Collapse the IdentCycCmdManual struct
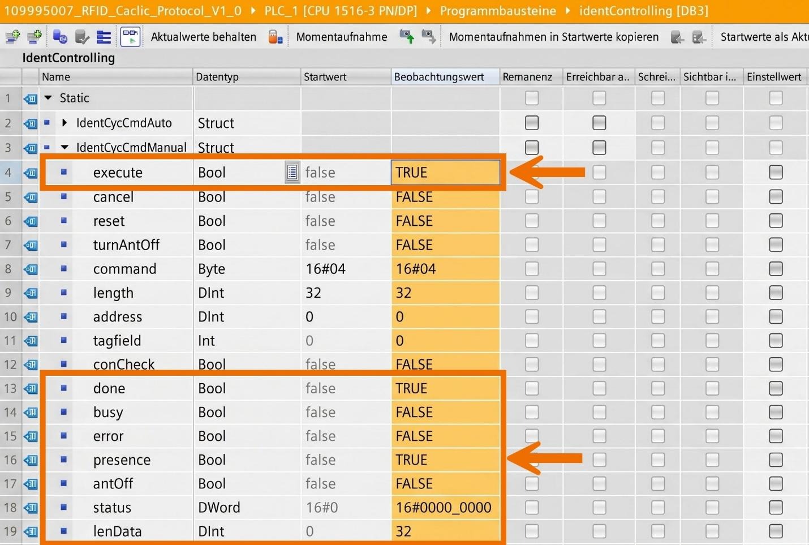Screen dimensions: 809x545 pyautogui.click(x=64, y=147)
